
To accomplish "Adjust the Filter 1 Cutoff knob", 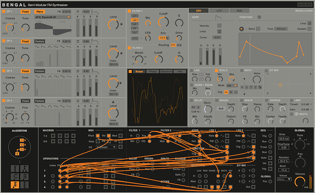I will (163, 22).
